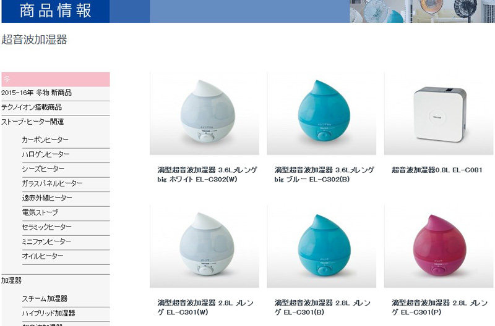
Task: Open the blue EL-C302(B) humidifier image
Action: click(321, 114)
